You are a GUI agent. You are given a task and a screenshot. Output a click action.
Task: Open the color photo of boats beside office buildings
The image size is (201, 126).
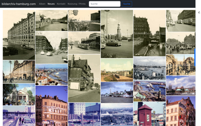pyautogui.click(x=84, y=114)
